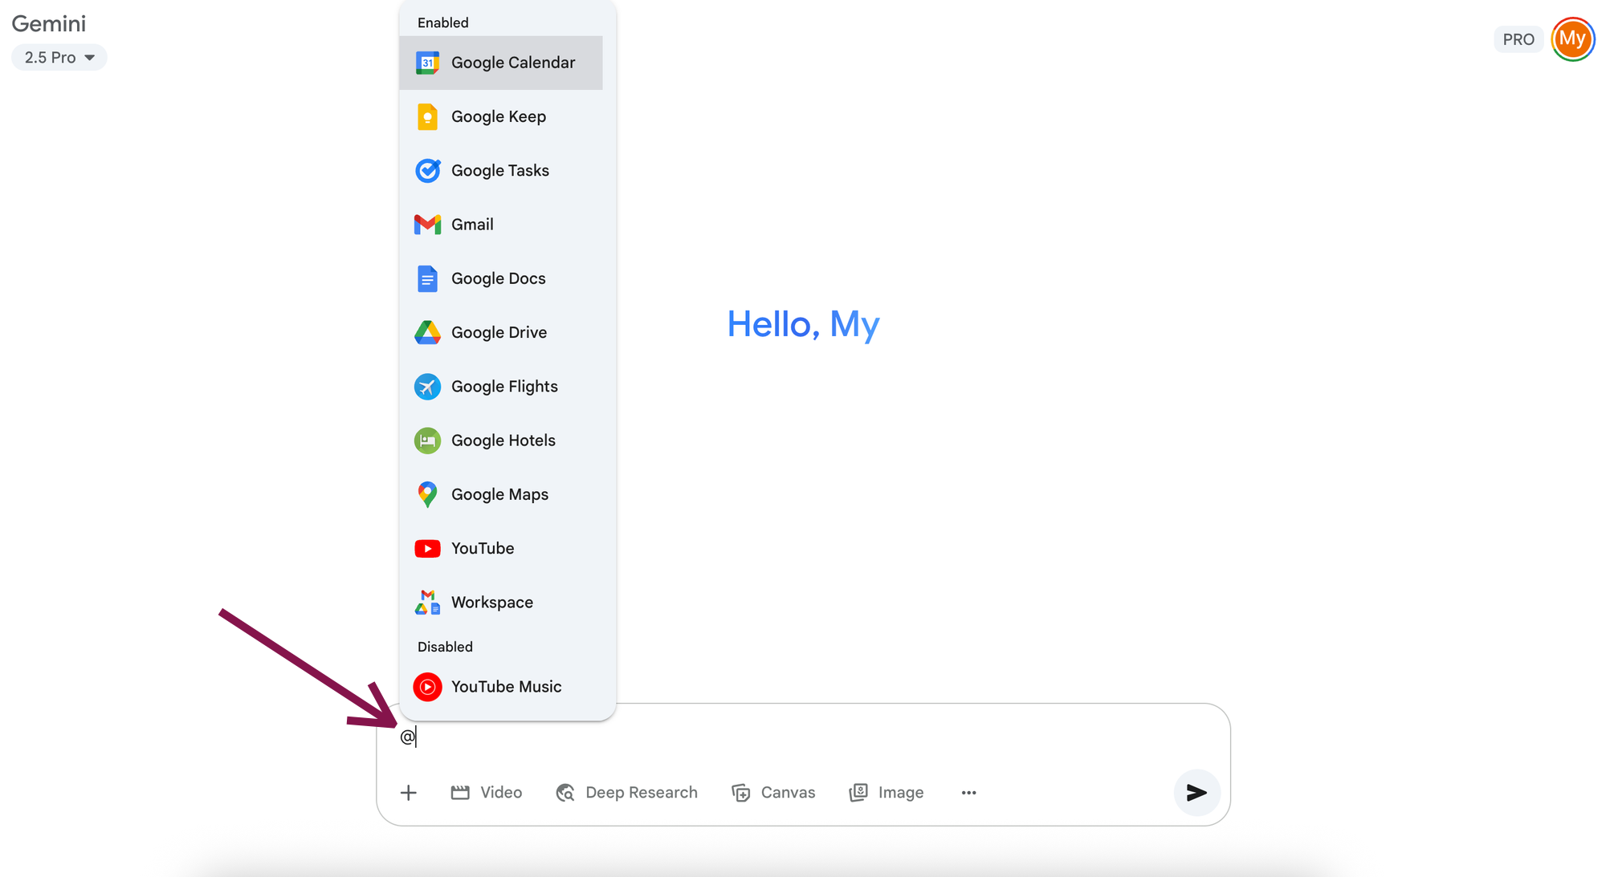1606x877 pixels.
Task: Click the Image generation button
Action: [887, 793]
